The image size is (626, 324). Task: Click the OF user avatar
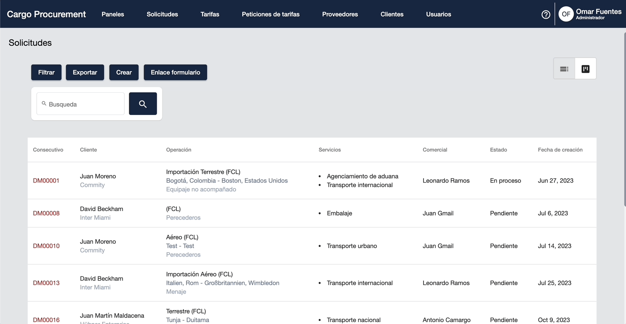pyautogui.click(x=566, y=14)
